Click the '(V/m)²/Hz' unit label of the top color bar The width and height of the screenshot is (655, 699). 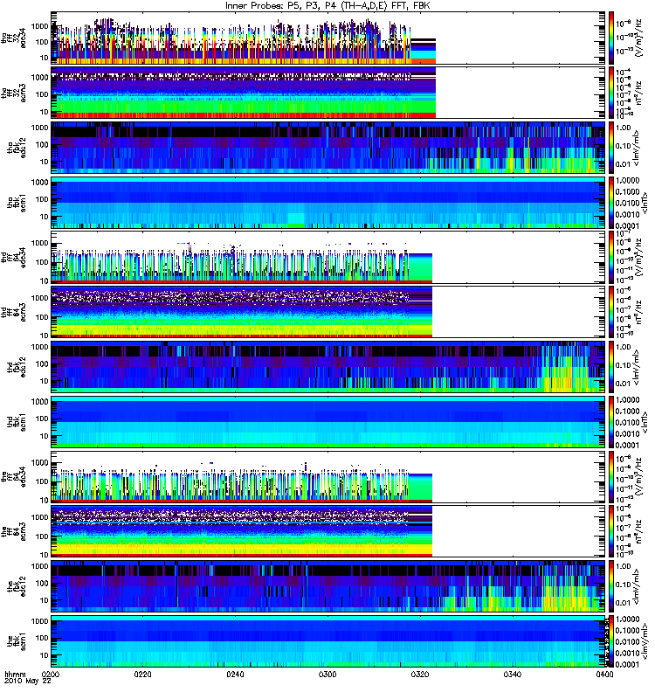click(638, 38)
